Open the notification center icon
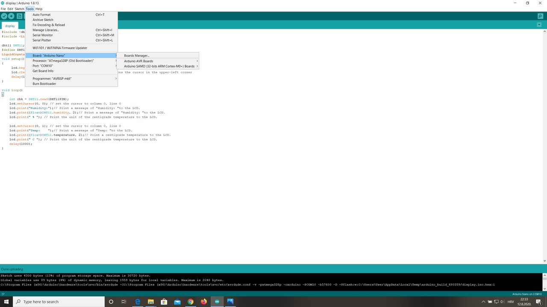This screenshot has width=547, height=307. click(x=538, y=301)
